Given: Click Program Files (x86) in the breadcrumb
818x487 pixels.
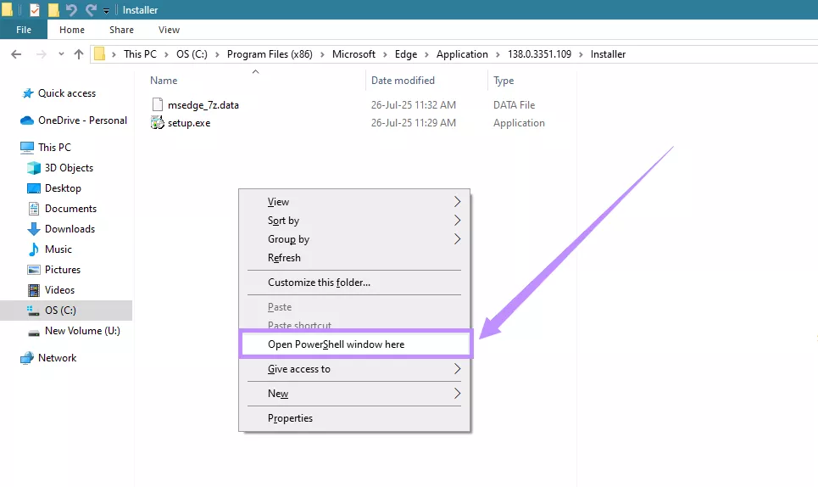Looking at the screenshot, I should [x=270, y=54].
